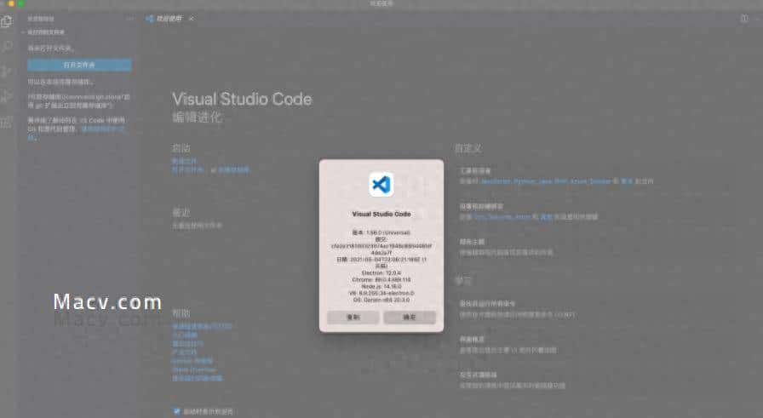
Task: Click the blue 打开文件夹 button in sidebar
Action: point(79,65)
